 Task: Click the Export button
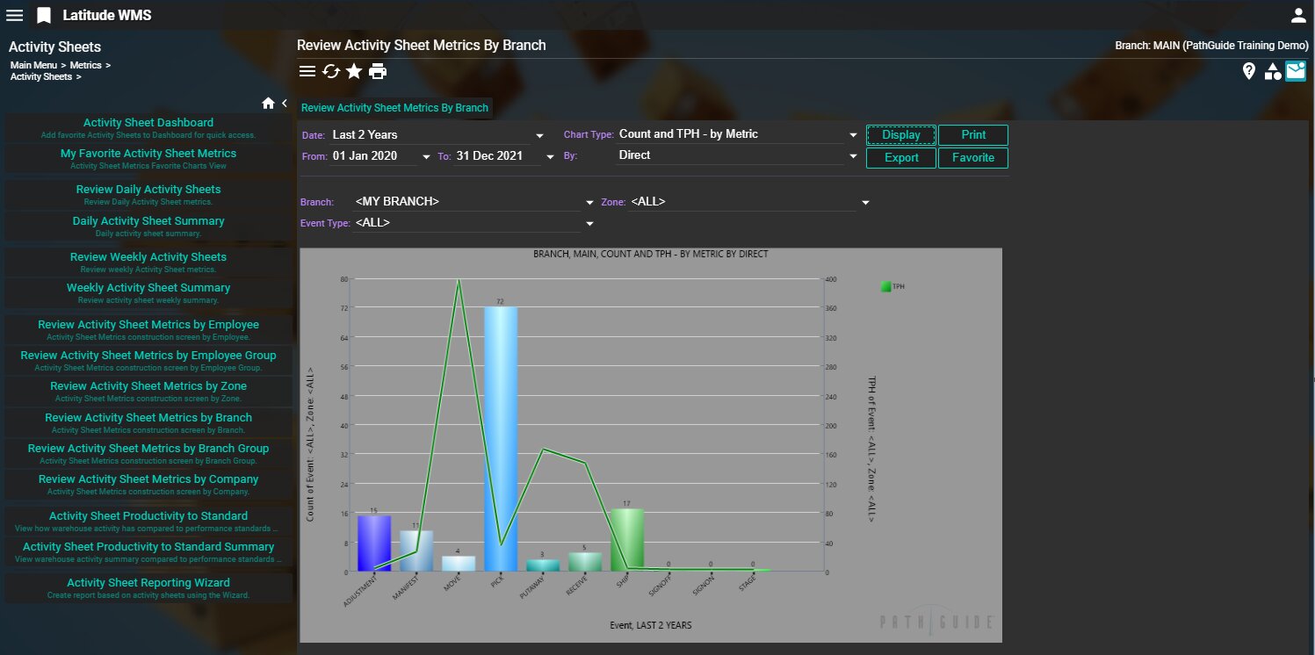901,158
